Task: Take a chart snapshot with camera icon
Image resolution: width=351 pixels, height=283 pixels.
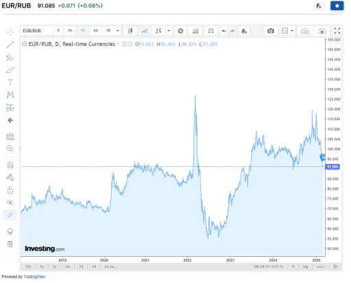Action: [x=271, y=31]
